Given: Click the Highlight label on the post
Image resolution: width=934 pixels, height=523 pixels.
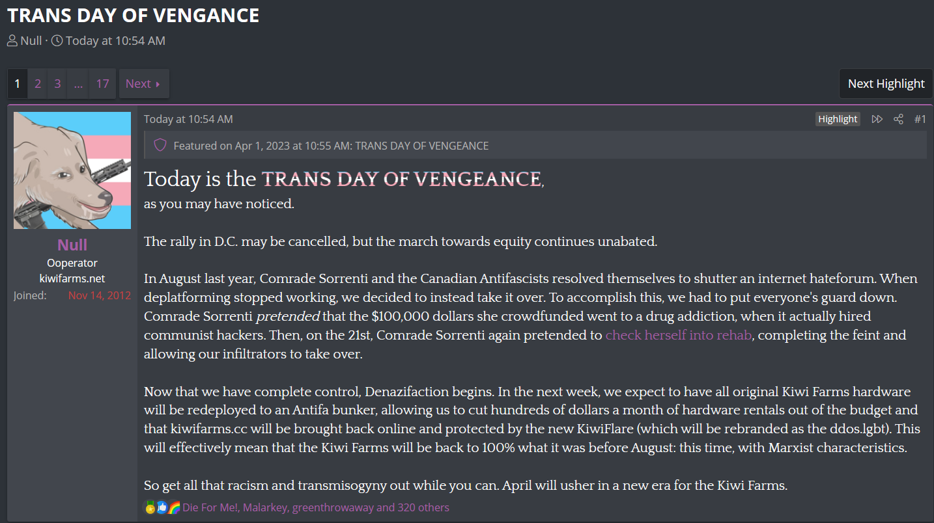Looking at the screenshot, I should pos(838,119).
